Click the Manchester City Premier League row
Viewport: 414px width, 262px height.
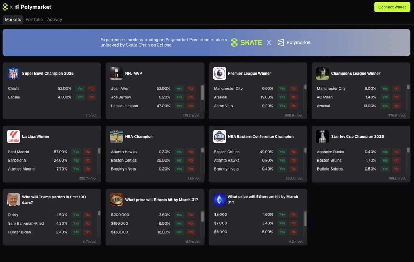point(256,88)
